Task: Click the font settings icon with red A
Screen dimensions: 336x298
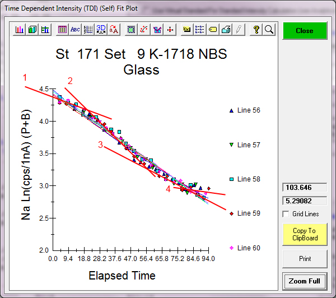Action: click(114, 30)
